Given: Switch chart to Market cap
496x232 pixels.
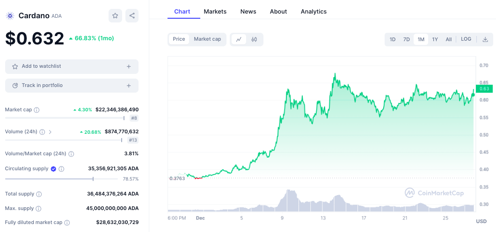Looking at the screenshot, I should click(x=207, y=39).
